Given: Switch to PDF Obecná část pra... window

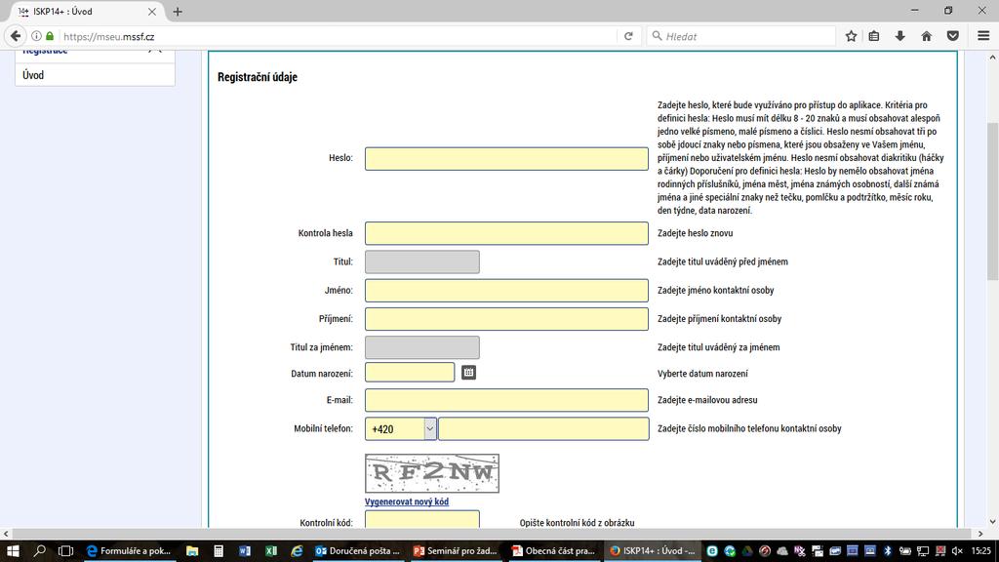Looking at the screenshot, I should point(554,550).
